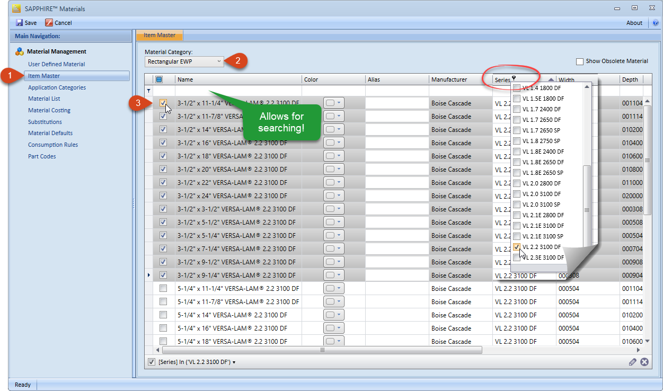This screenshot has width=663, height=391.
Task: Clear filter with the X icon
Action: [x=644, y=362]
